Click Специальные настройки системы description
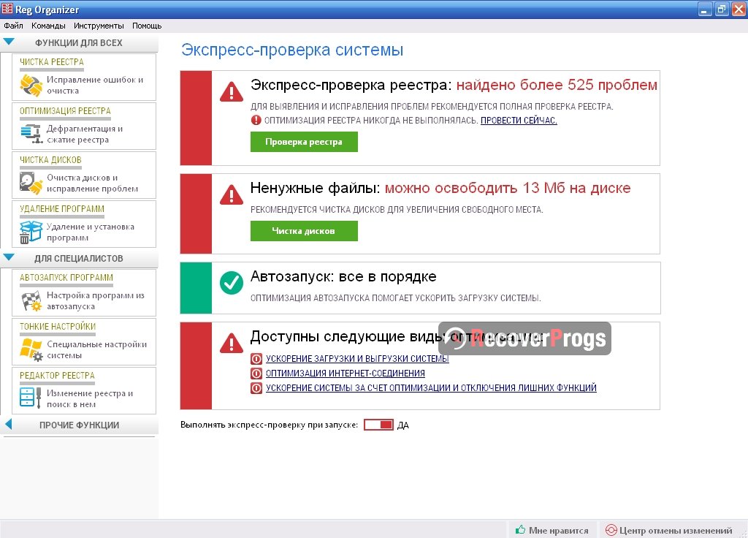The image size is (748, 538). pos(97,350)
